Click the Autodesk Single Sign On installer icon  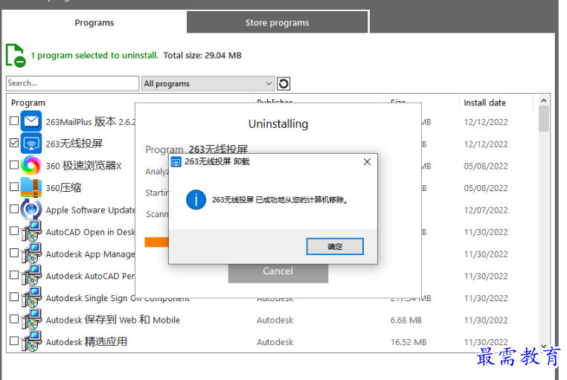click(31, 297)
